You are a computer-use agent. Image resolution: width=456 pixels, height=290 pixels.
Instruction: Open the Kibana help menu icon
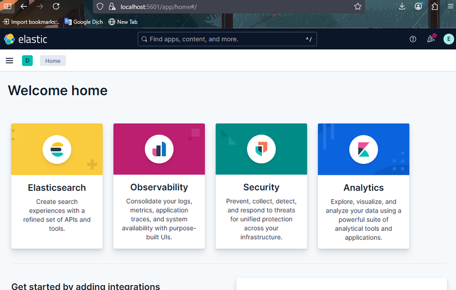pos(413,39)
